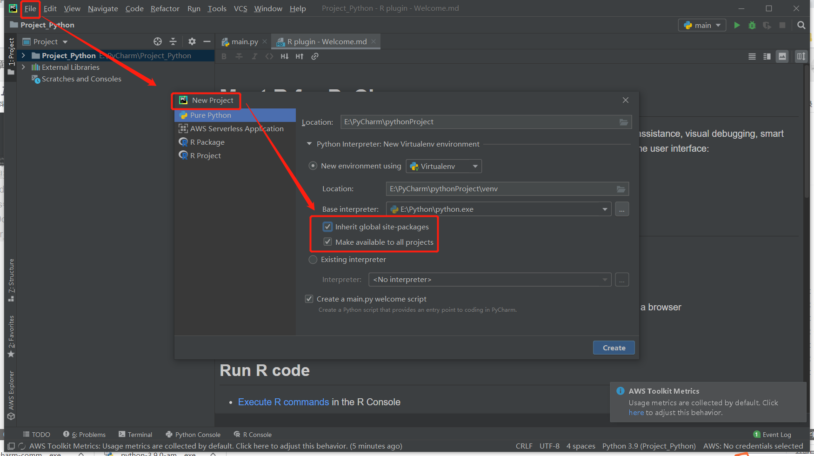Toggle Inherit global site-packages checkbox
This screenshot has width=814, height=456.
[x=327, y=227]
